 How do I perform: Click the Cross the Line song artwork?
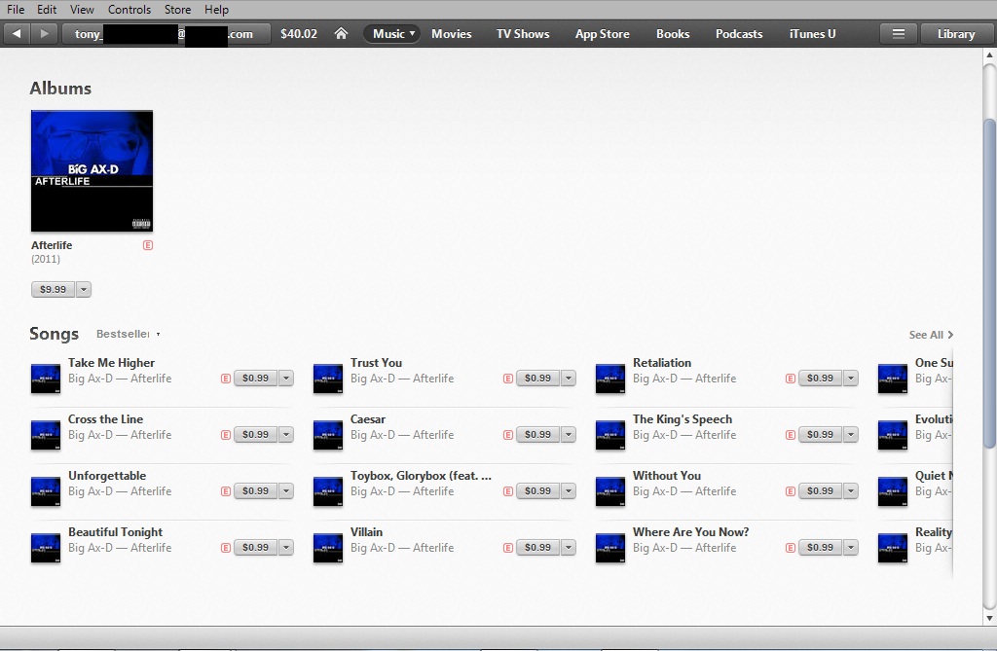[46, 435]
